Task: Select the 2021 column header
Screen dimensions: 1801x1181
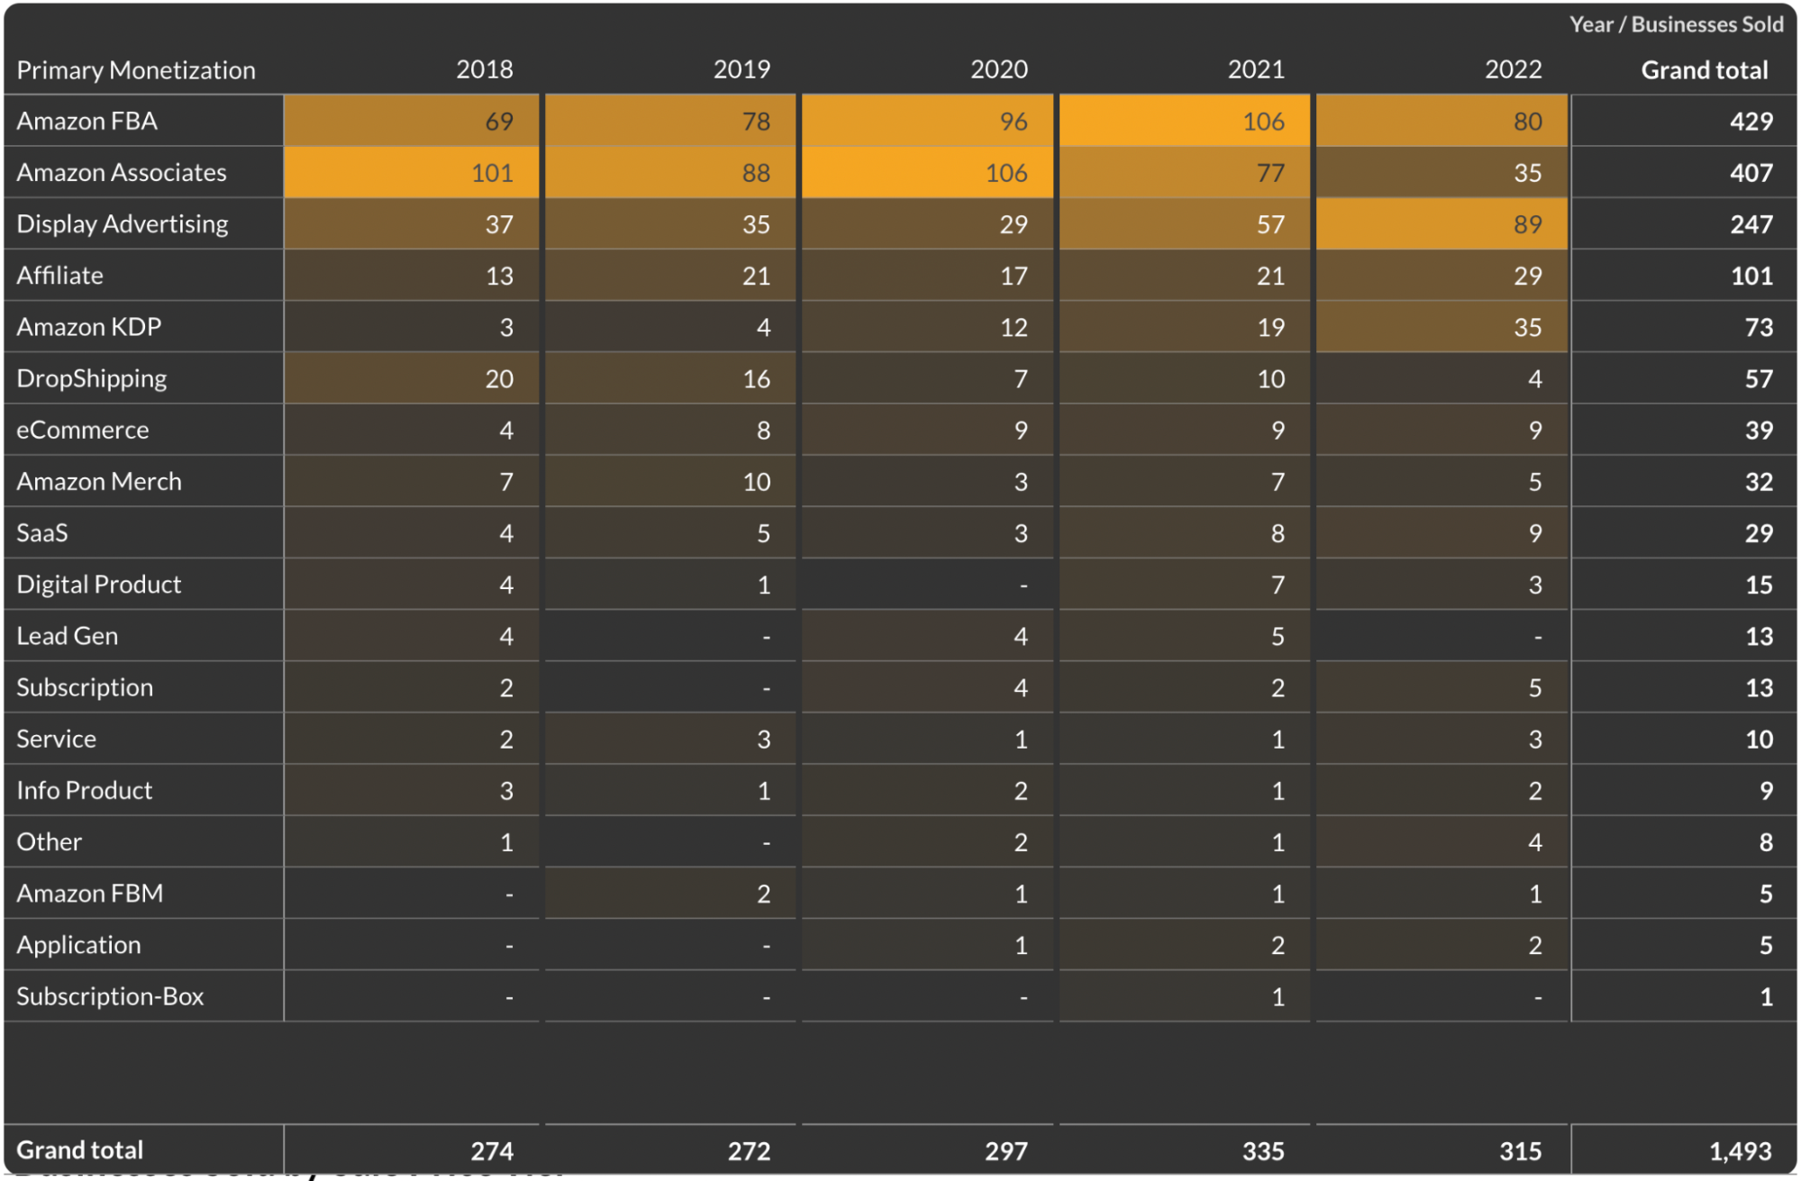Action: tap(1256, 69)
